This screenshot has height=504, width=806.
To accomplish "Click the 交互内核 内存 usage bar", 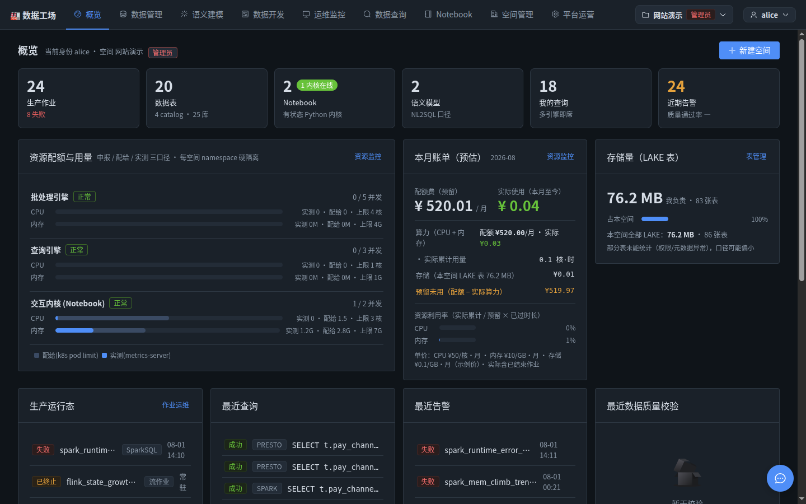I will tap(167, 330).
